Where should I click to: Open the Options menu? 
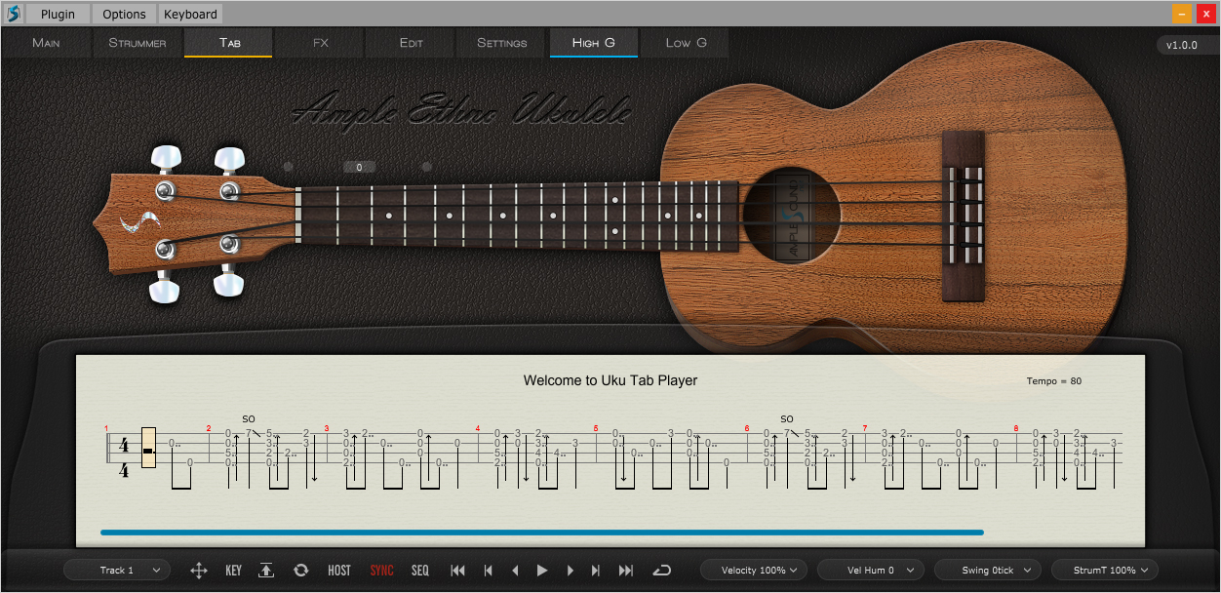(x=124, y=14)
